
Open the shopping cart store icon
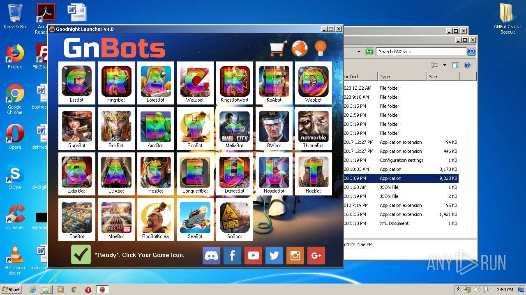pyautogui.click(x=278, y=48)
